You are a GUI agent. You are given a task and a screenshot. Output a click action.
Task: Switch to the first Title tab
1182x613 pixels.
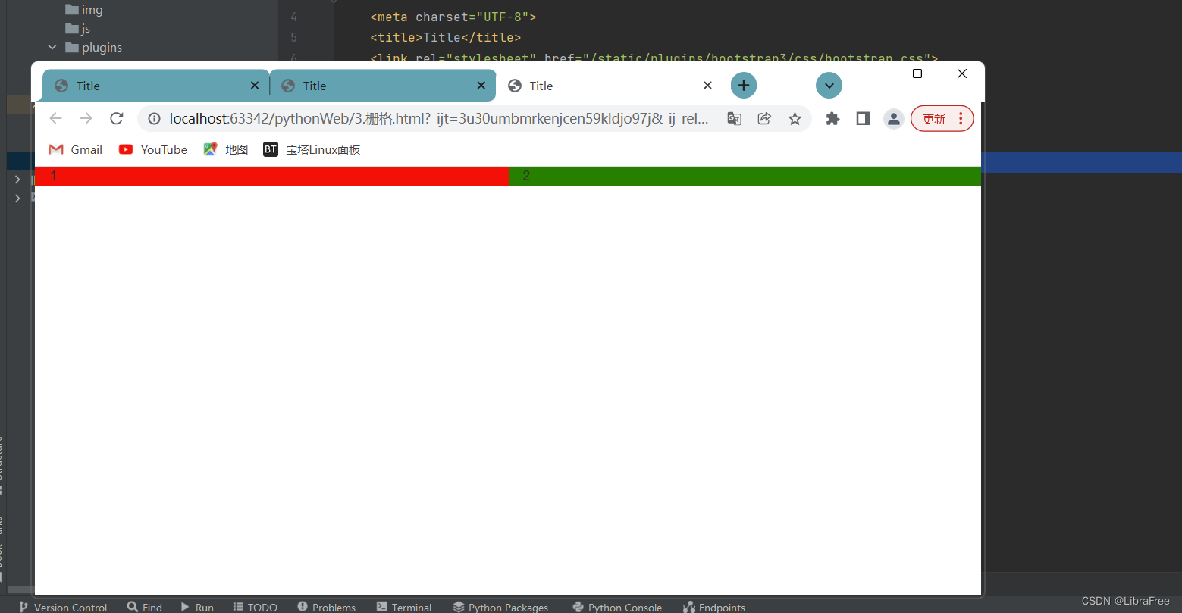pos(155,86)
